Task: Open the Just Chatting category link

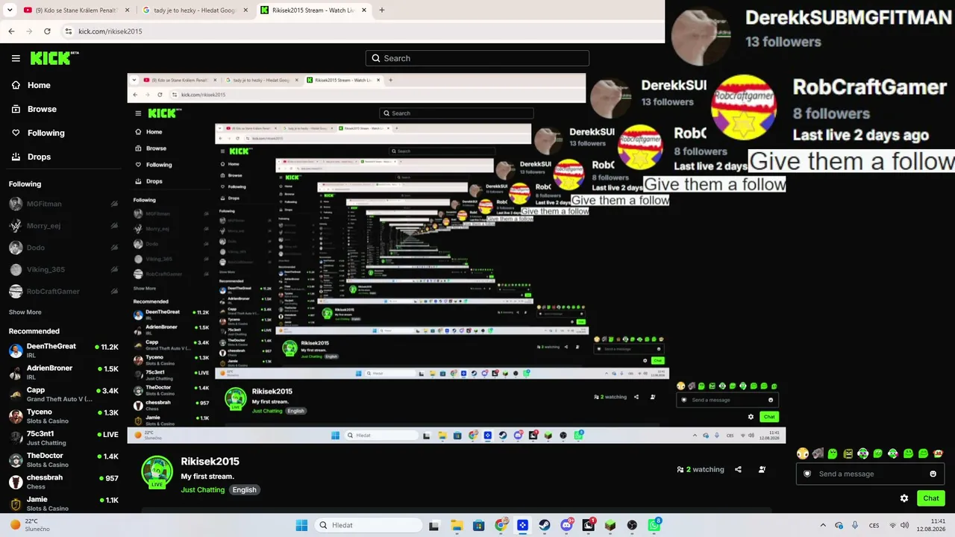Action: [201, 490]
